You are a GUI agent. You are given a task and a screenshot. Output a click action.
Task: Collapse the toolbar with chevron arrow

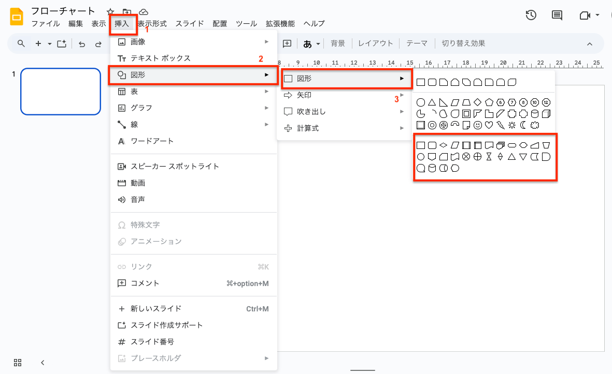coord(589,44)
